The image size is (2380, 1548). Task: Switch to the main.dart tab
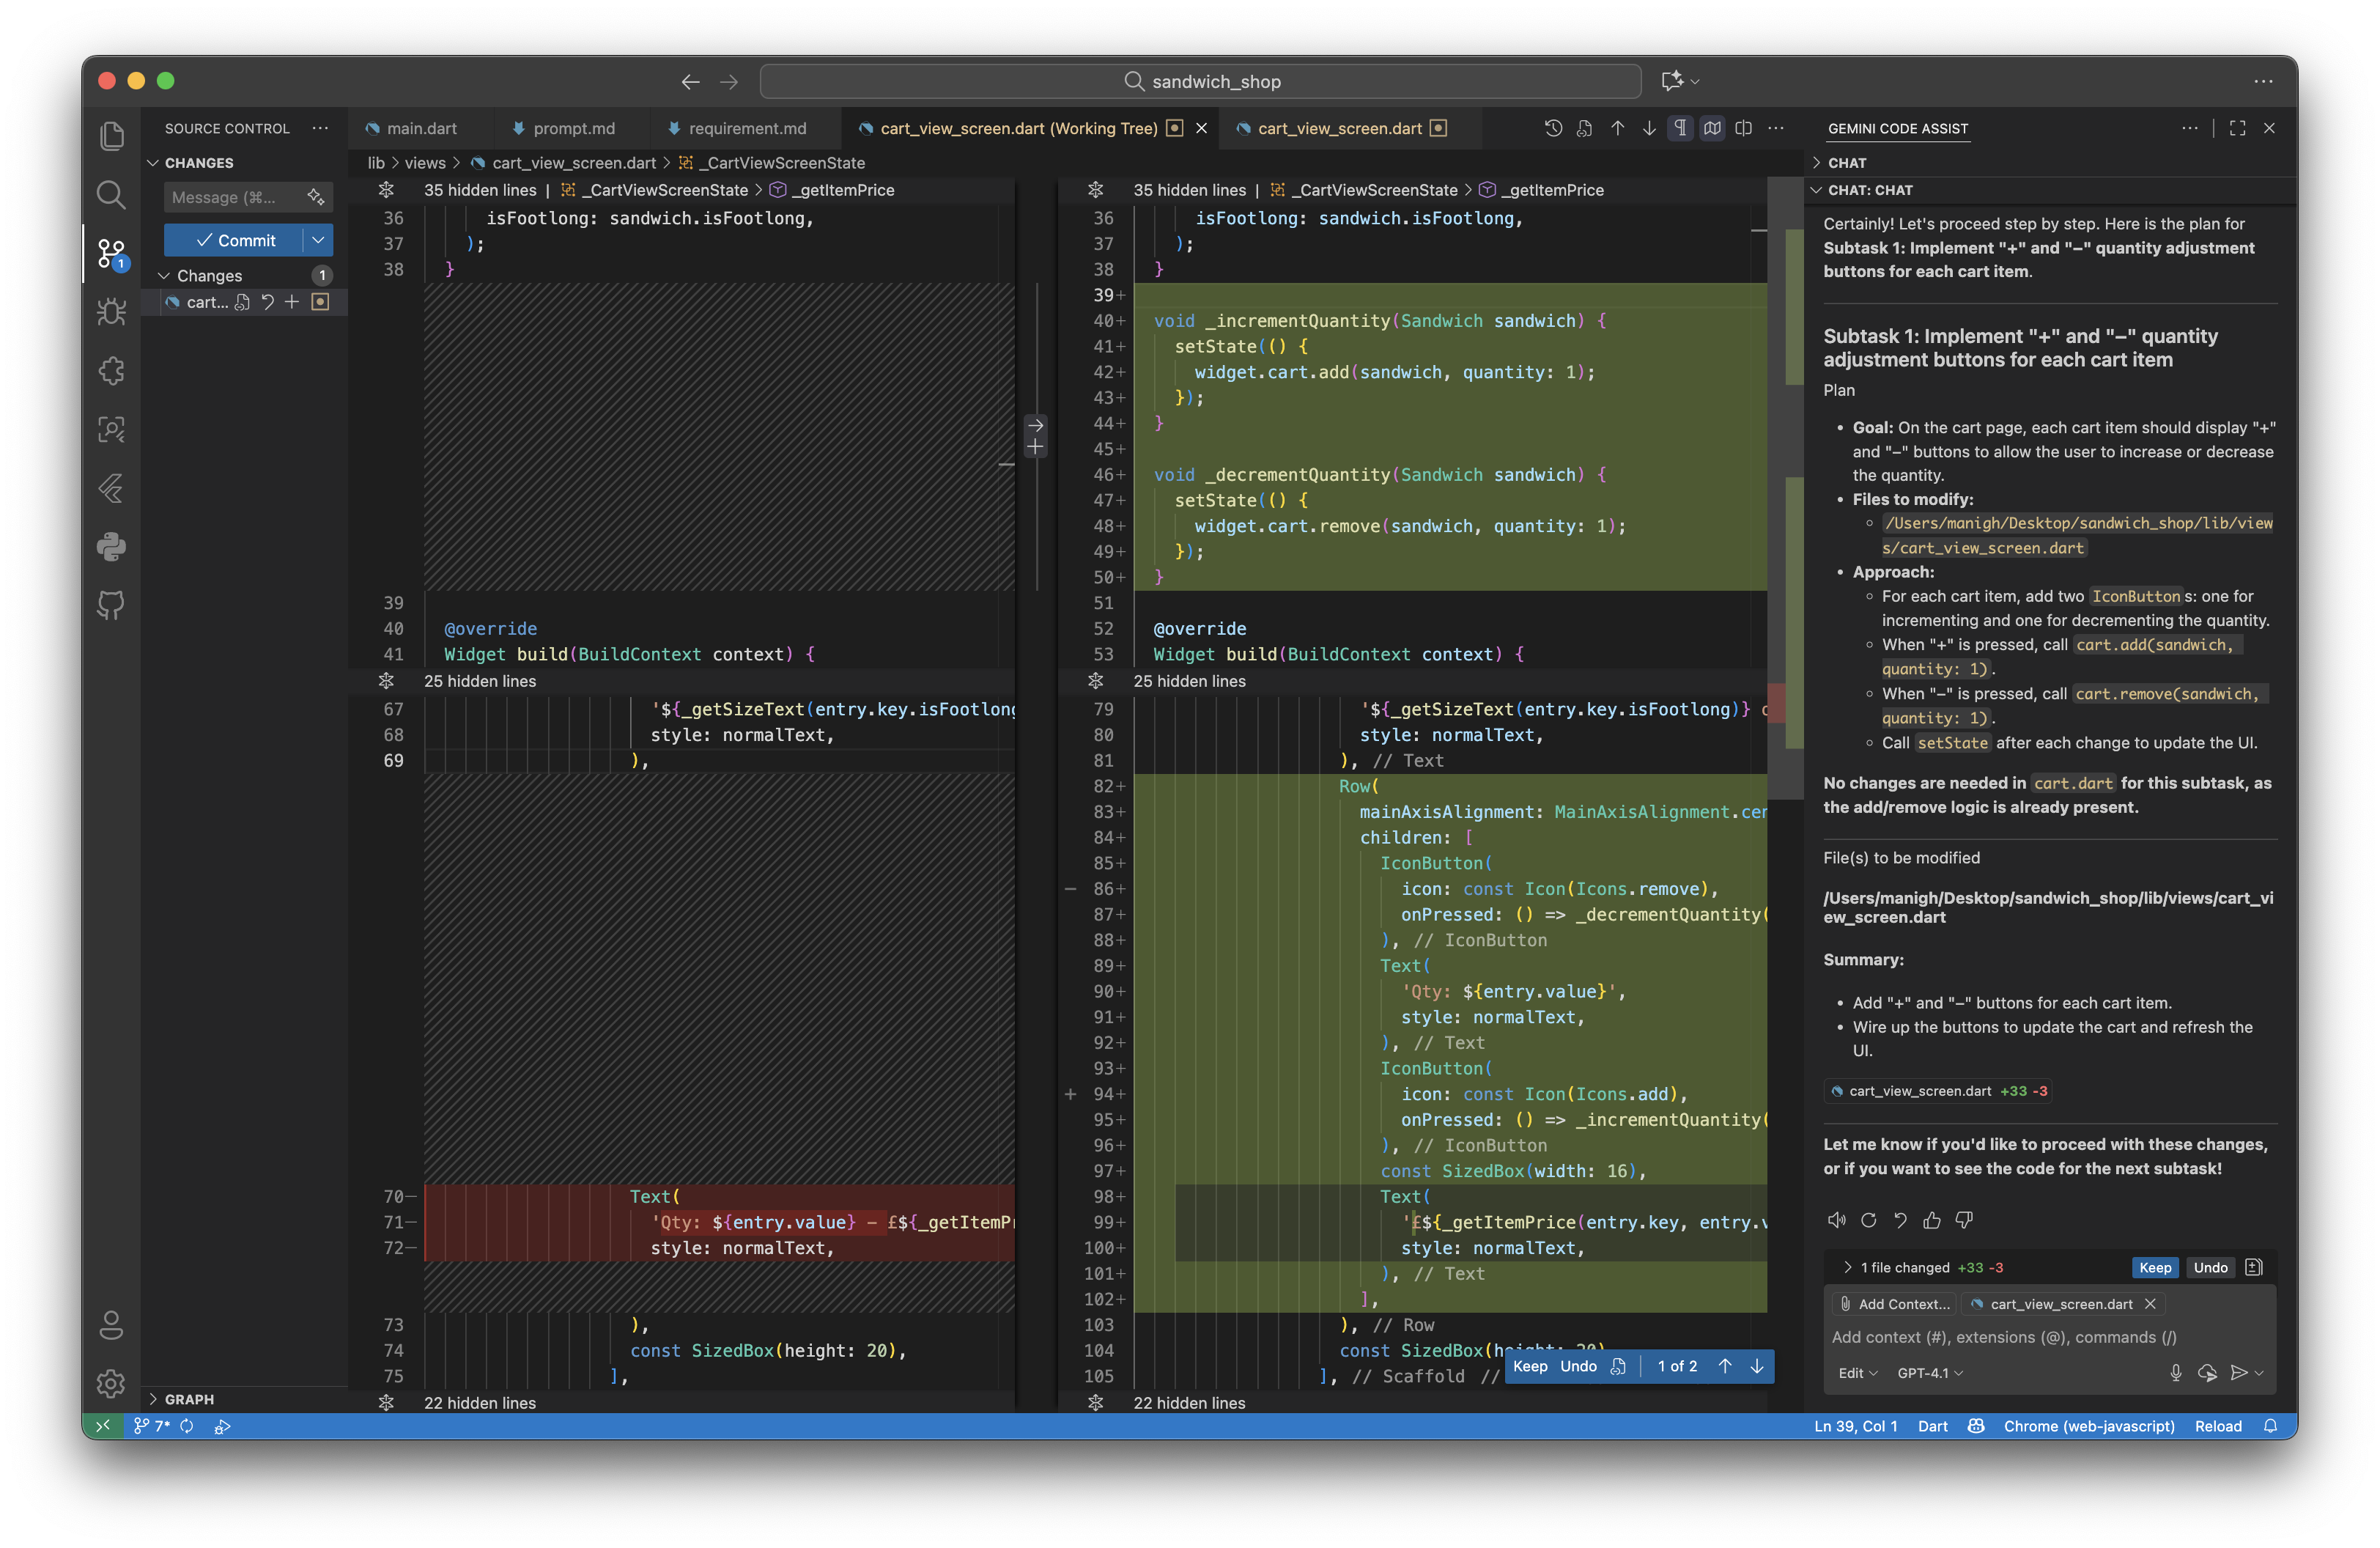pos(421,128)
